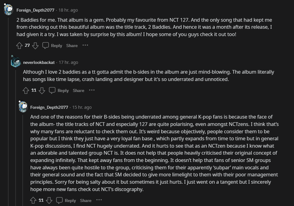Upvote the bottom long reply comment
Screen dimensions: 294x206
(x=33, y=200)
